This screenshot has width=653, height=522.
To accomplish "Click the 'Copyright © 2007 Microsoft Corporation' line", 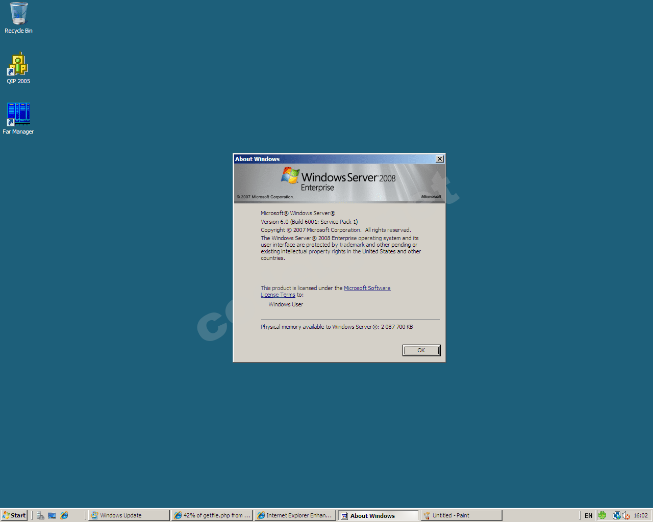I will click(x=336, y=230).
